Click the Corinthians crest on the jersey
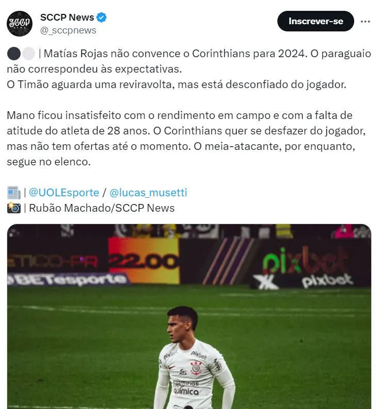This screenshot has height=409, width=381. (196, 367)
